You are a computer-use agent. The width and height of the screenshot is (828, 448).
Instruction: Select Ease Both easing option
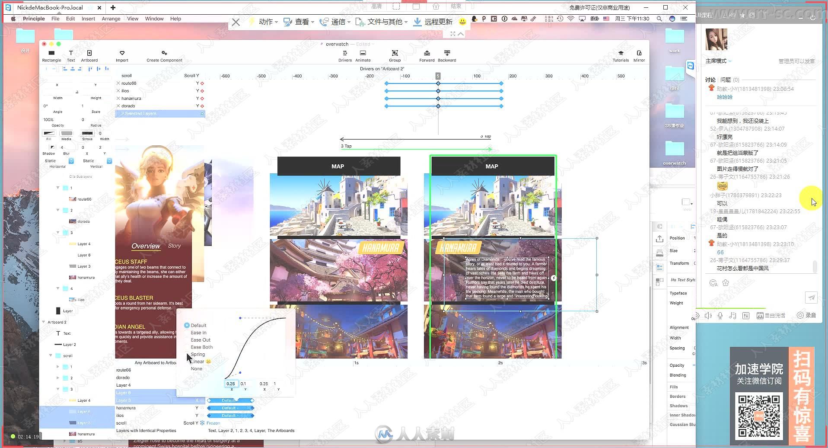(x=201, y=347)
